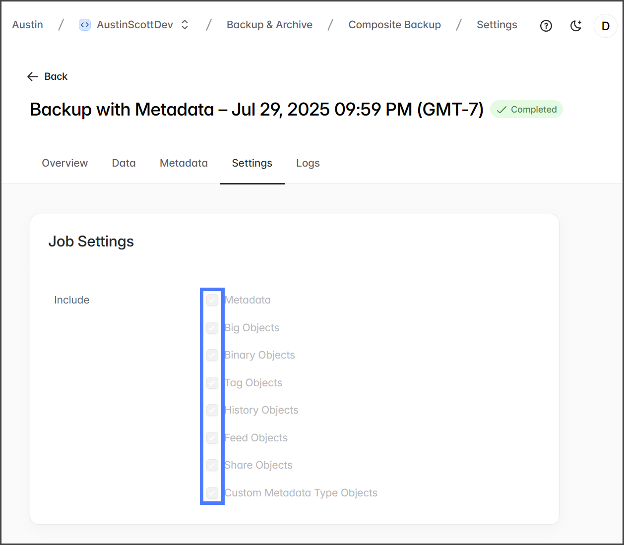The height and width of the screenshot is (545, 624).
Task: Toggle the History Objects checkbox
Action: [x=212, y=410]
